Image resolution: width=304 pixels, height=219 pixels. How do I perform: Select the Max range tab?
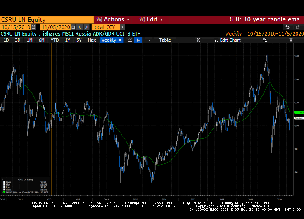coord(92,40)
